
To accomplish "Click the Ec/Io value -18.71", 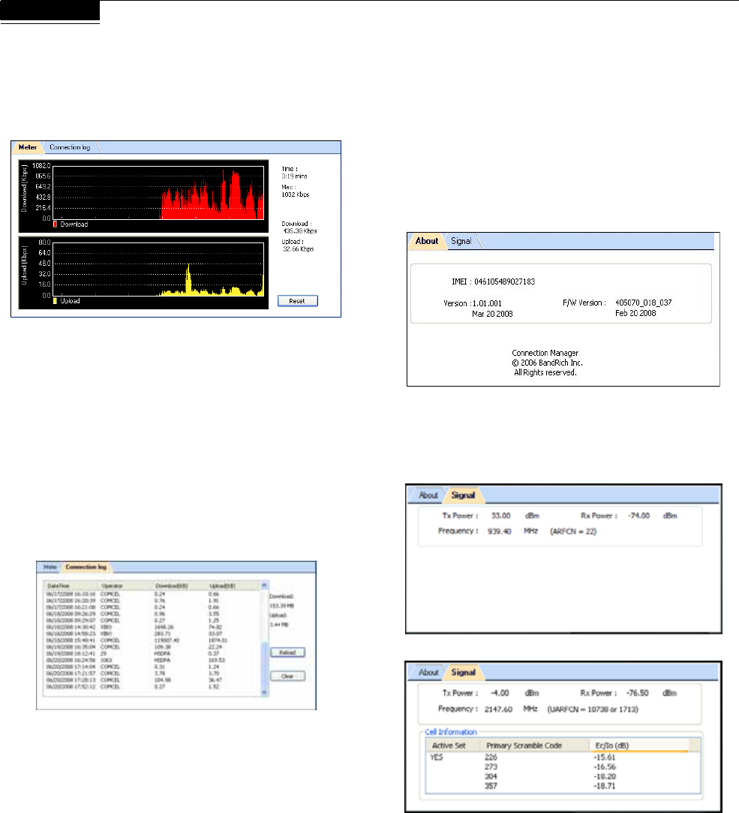I will click(x=604, y=786).
